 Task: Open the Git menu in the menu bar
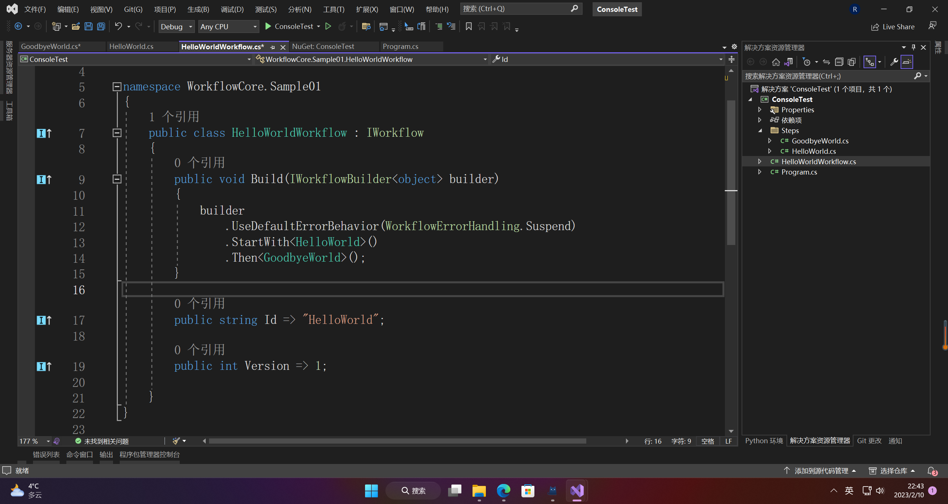tap(133, 9)
